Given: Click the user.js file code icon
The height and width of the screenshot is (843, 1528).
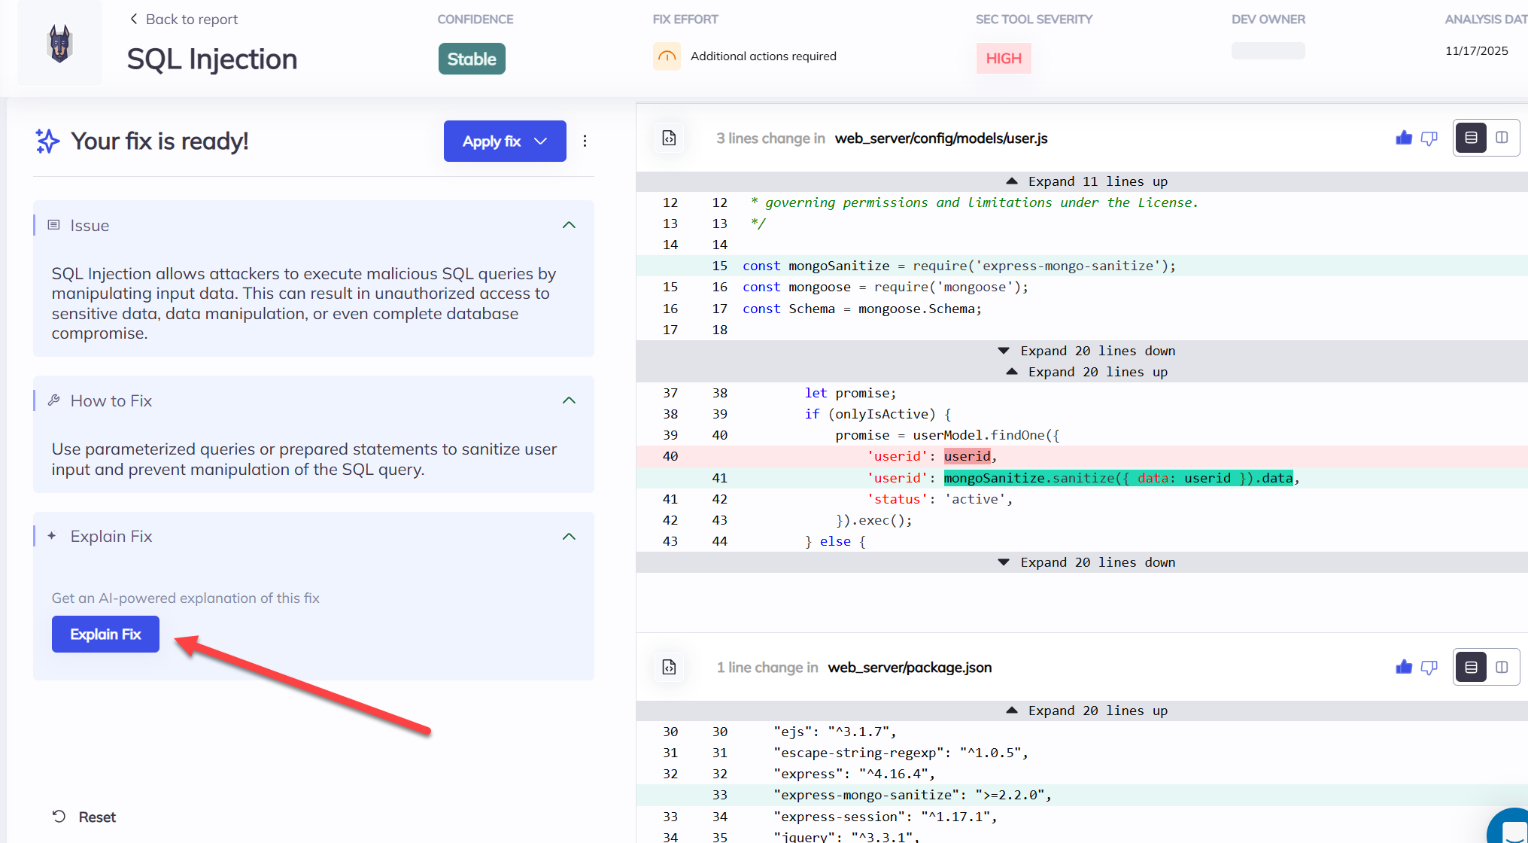Looking at the screenshot, I should (669, 138).
